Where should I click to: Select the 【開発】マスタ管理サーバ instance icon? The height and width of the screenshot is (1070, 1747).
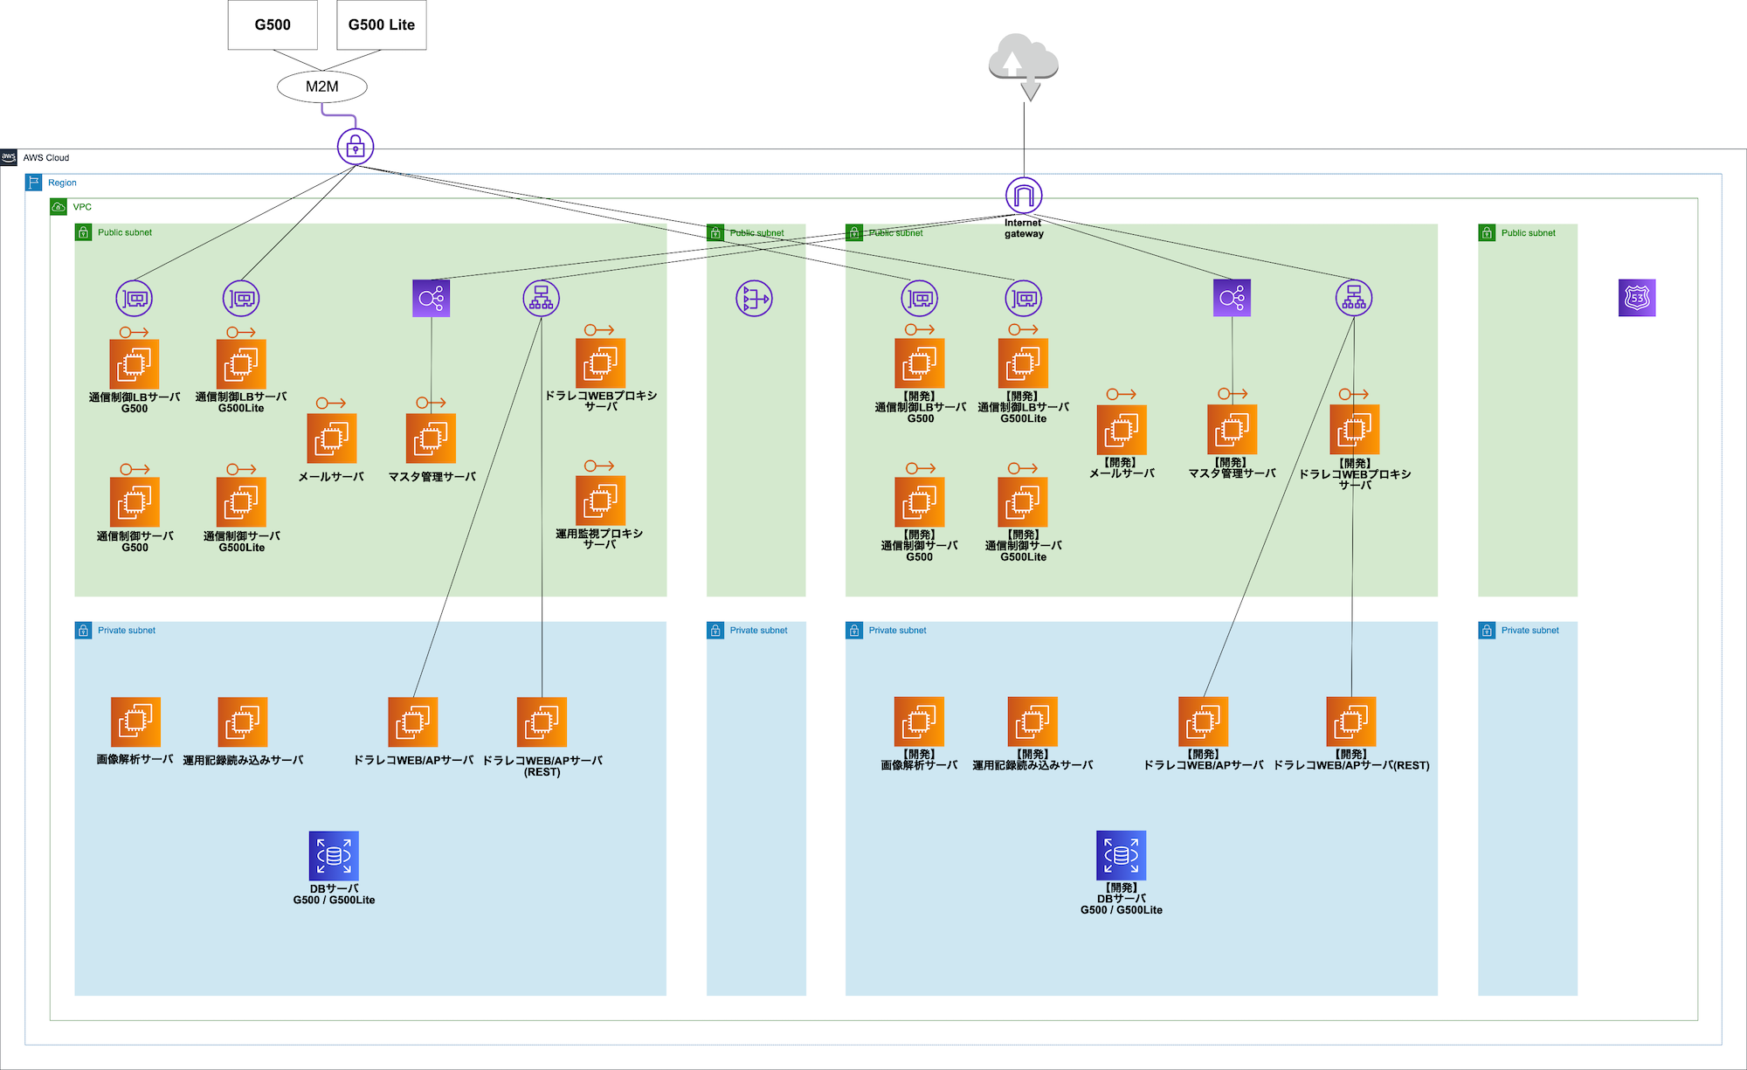1232,430
